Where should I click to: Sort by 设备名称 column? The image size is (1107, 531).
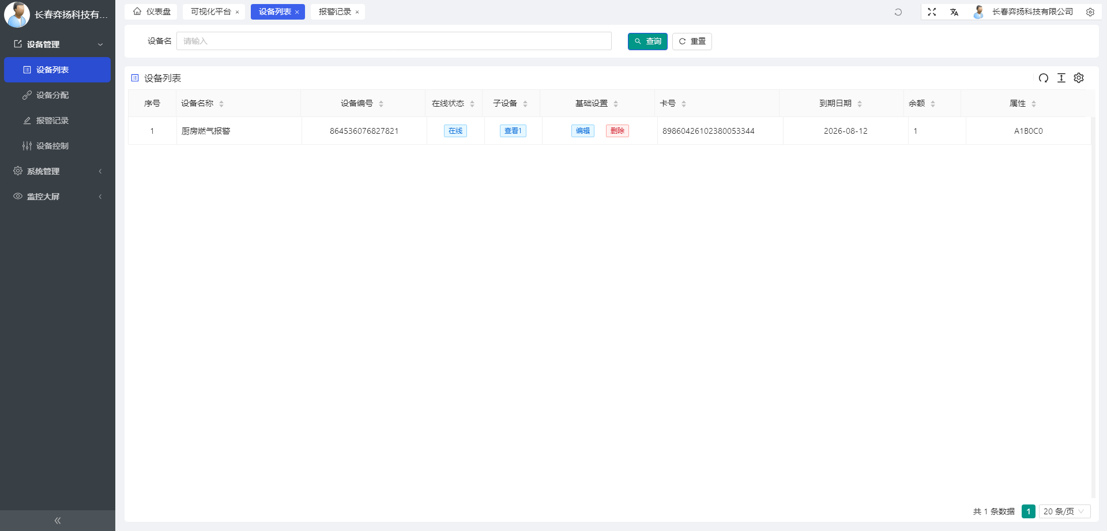pos(221,104)
